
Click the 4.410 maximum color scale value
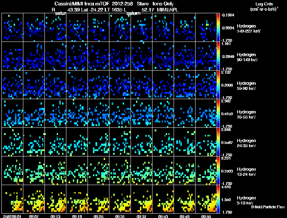[226, 187]
